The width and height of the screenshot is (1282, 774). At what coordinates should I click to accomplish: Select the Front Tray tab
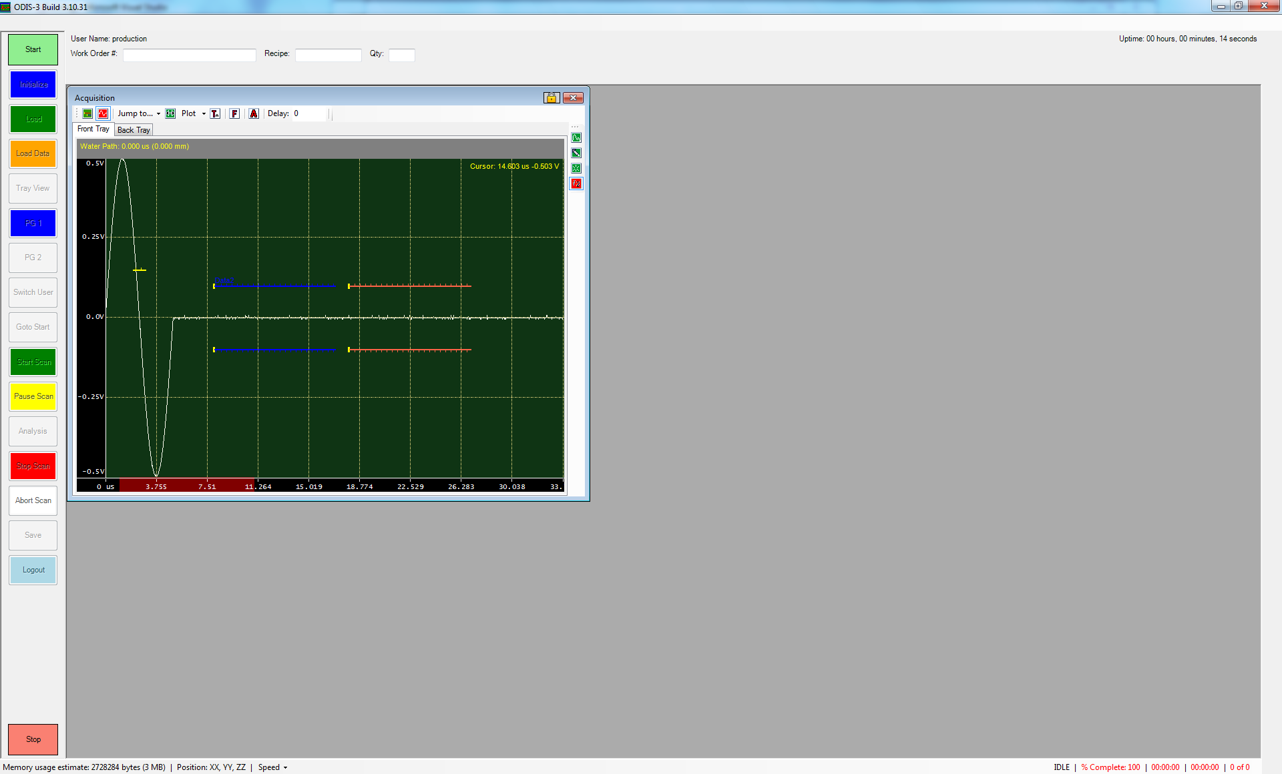[93, 129]
